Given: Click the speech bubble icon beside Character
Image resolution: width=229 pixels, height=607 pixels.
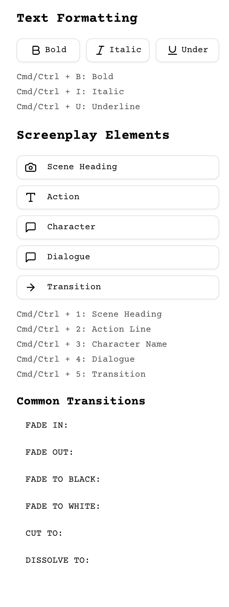Looking at the screenshot, I should click(x=31, y=227).
